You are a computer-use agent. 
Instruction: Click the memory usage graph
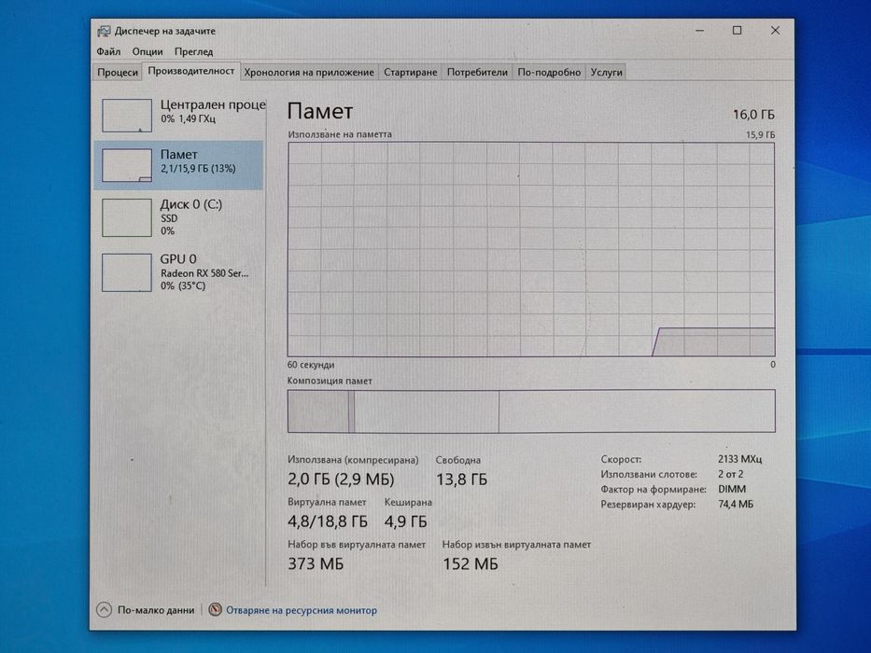pos(531,249)
